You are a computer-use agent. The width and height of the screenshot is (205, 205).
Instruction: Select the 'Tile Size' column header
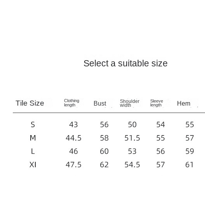(30, 103)
